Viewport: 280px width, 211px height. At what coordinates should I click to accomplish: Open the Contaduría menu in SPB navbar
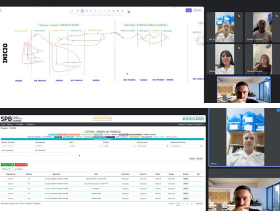point(31,124)
